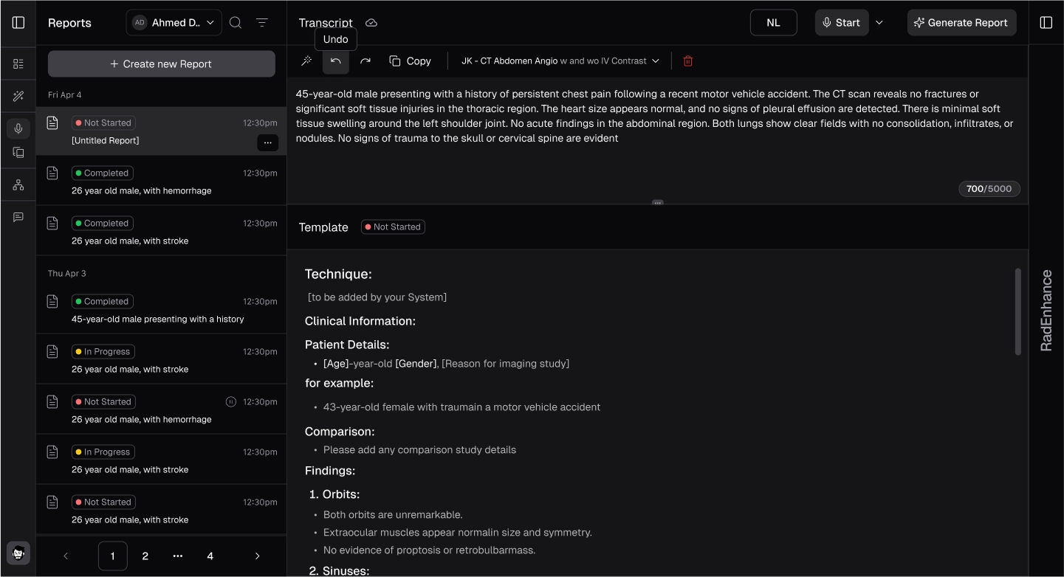Select page 2 in pagination
The width and height of the screenshot is (1064, 577).
tap(145, 556)
